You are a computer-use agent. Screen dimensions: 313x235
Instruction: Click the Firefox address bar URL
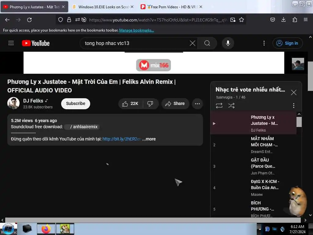point(158,20)
